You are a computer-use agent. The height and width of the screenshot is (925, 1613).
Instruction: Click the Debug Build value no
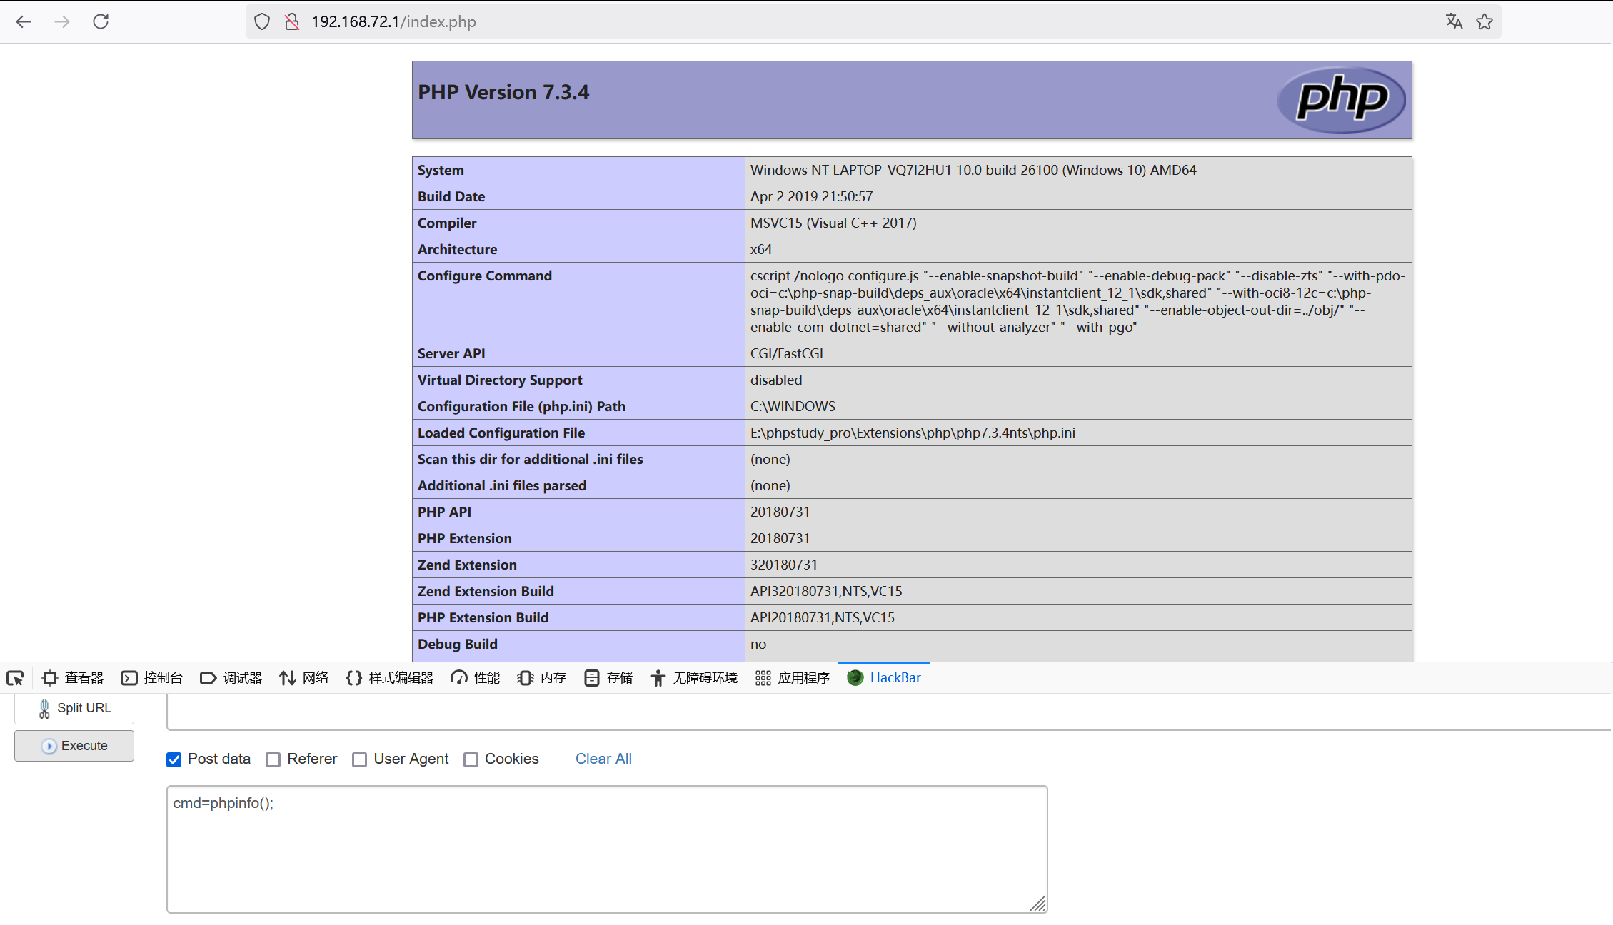click(x=758, y=644)
